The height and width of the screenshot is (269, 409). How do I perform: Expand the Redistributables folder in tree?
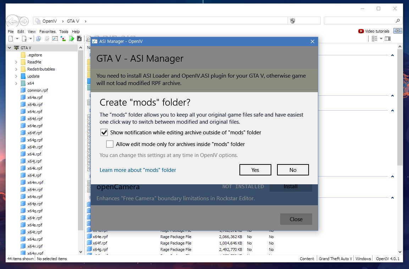pos(16,69)
